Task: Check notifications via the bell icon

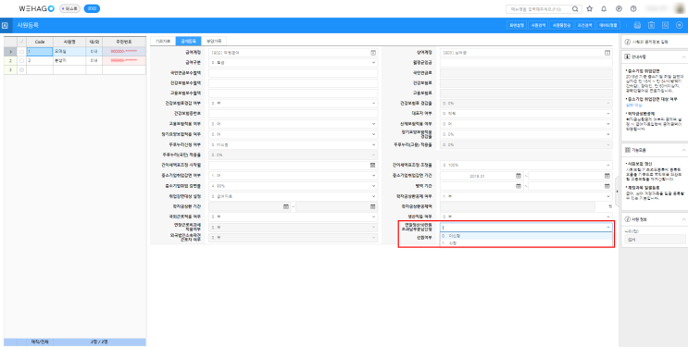Action: 604,8
